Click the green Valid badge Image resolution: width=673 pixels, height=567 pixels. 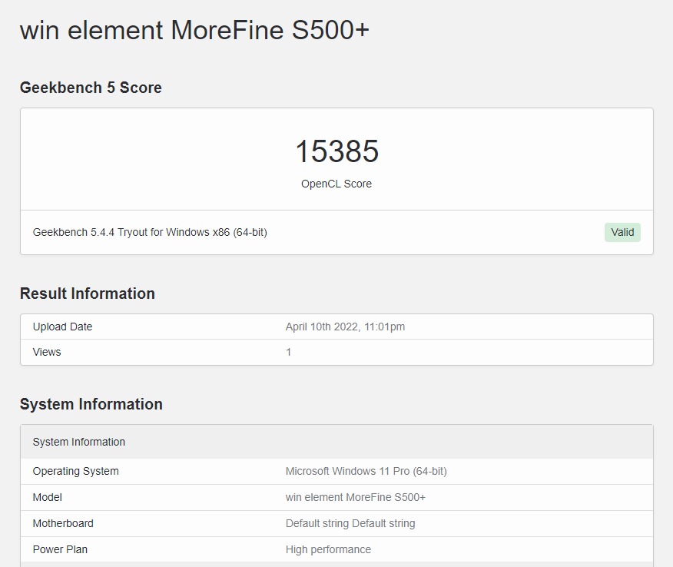pos(622,232)
